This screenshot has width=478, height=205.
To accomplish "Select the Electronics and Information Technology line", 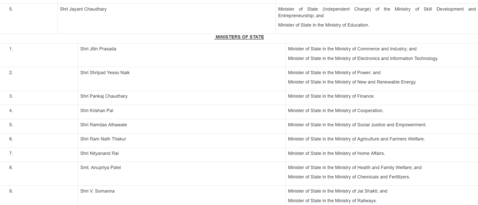I will coord(363,59).
